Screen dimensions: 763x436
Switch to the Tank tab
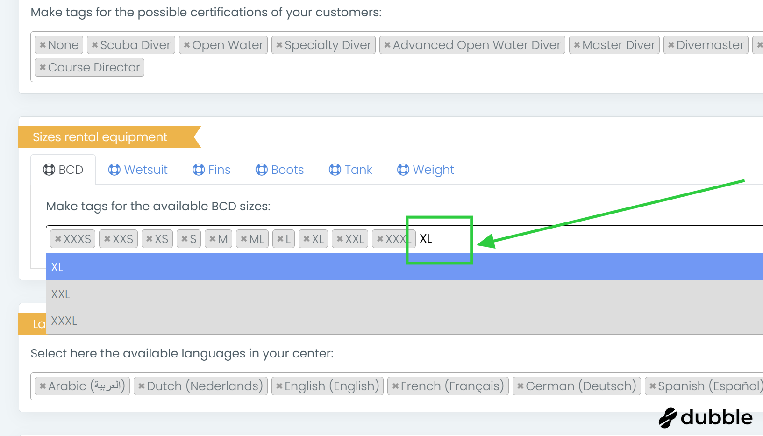(350, 170)
